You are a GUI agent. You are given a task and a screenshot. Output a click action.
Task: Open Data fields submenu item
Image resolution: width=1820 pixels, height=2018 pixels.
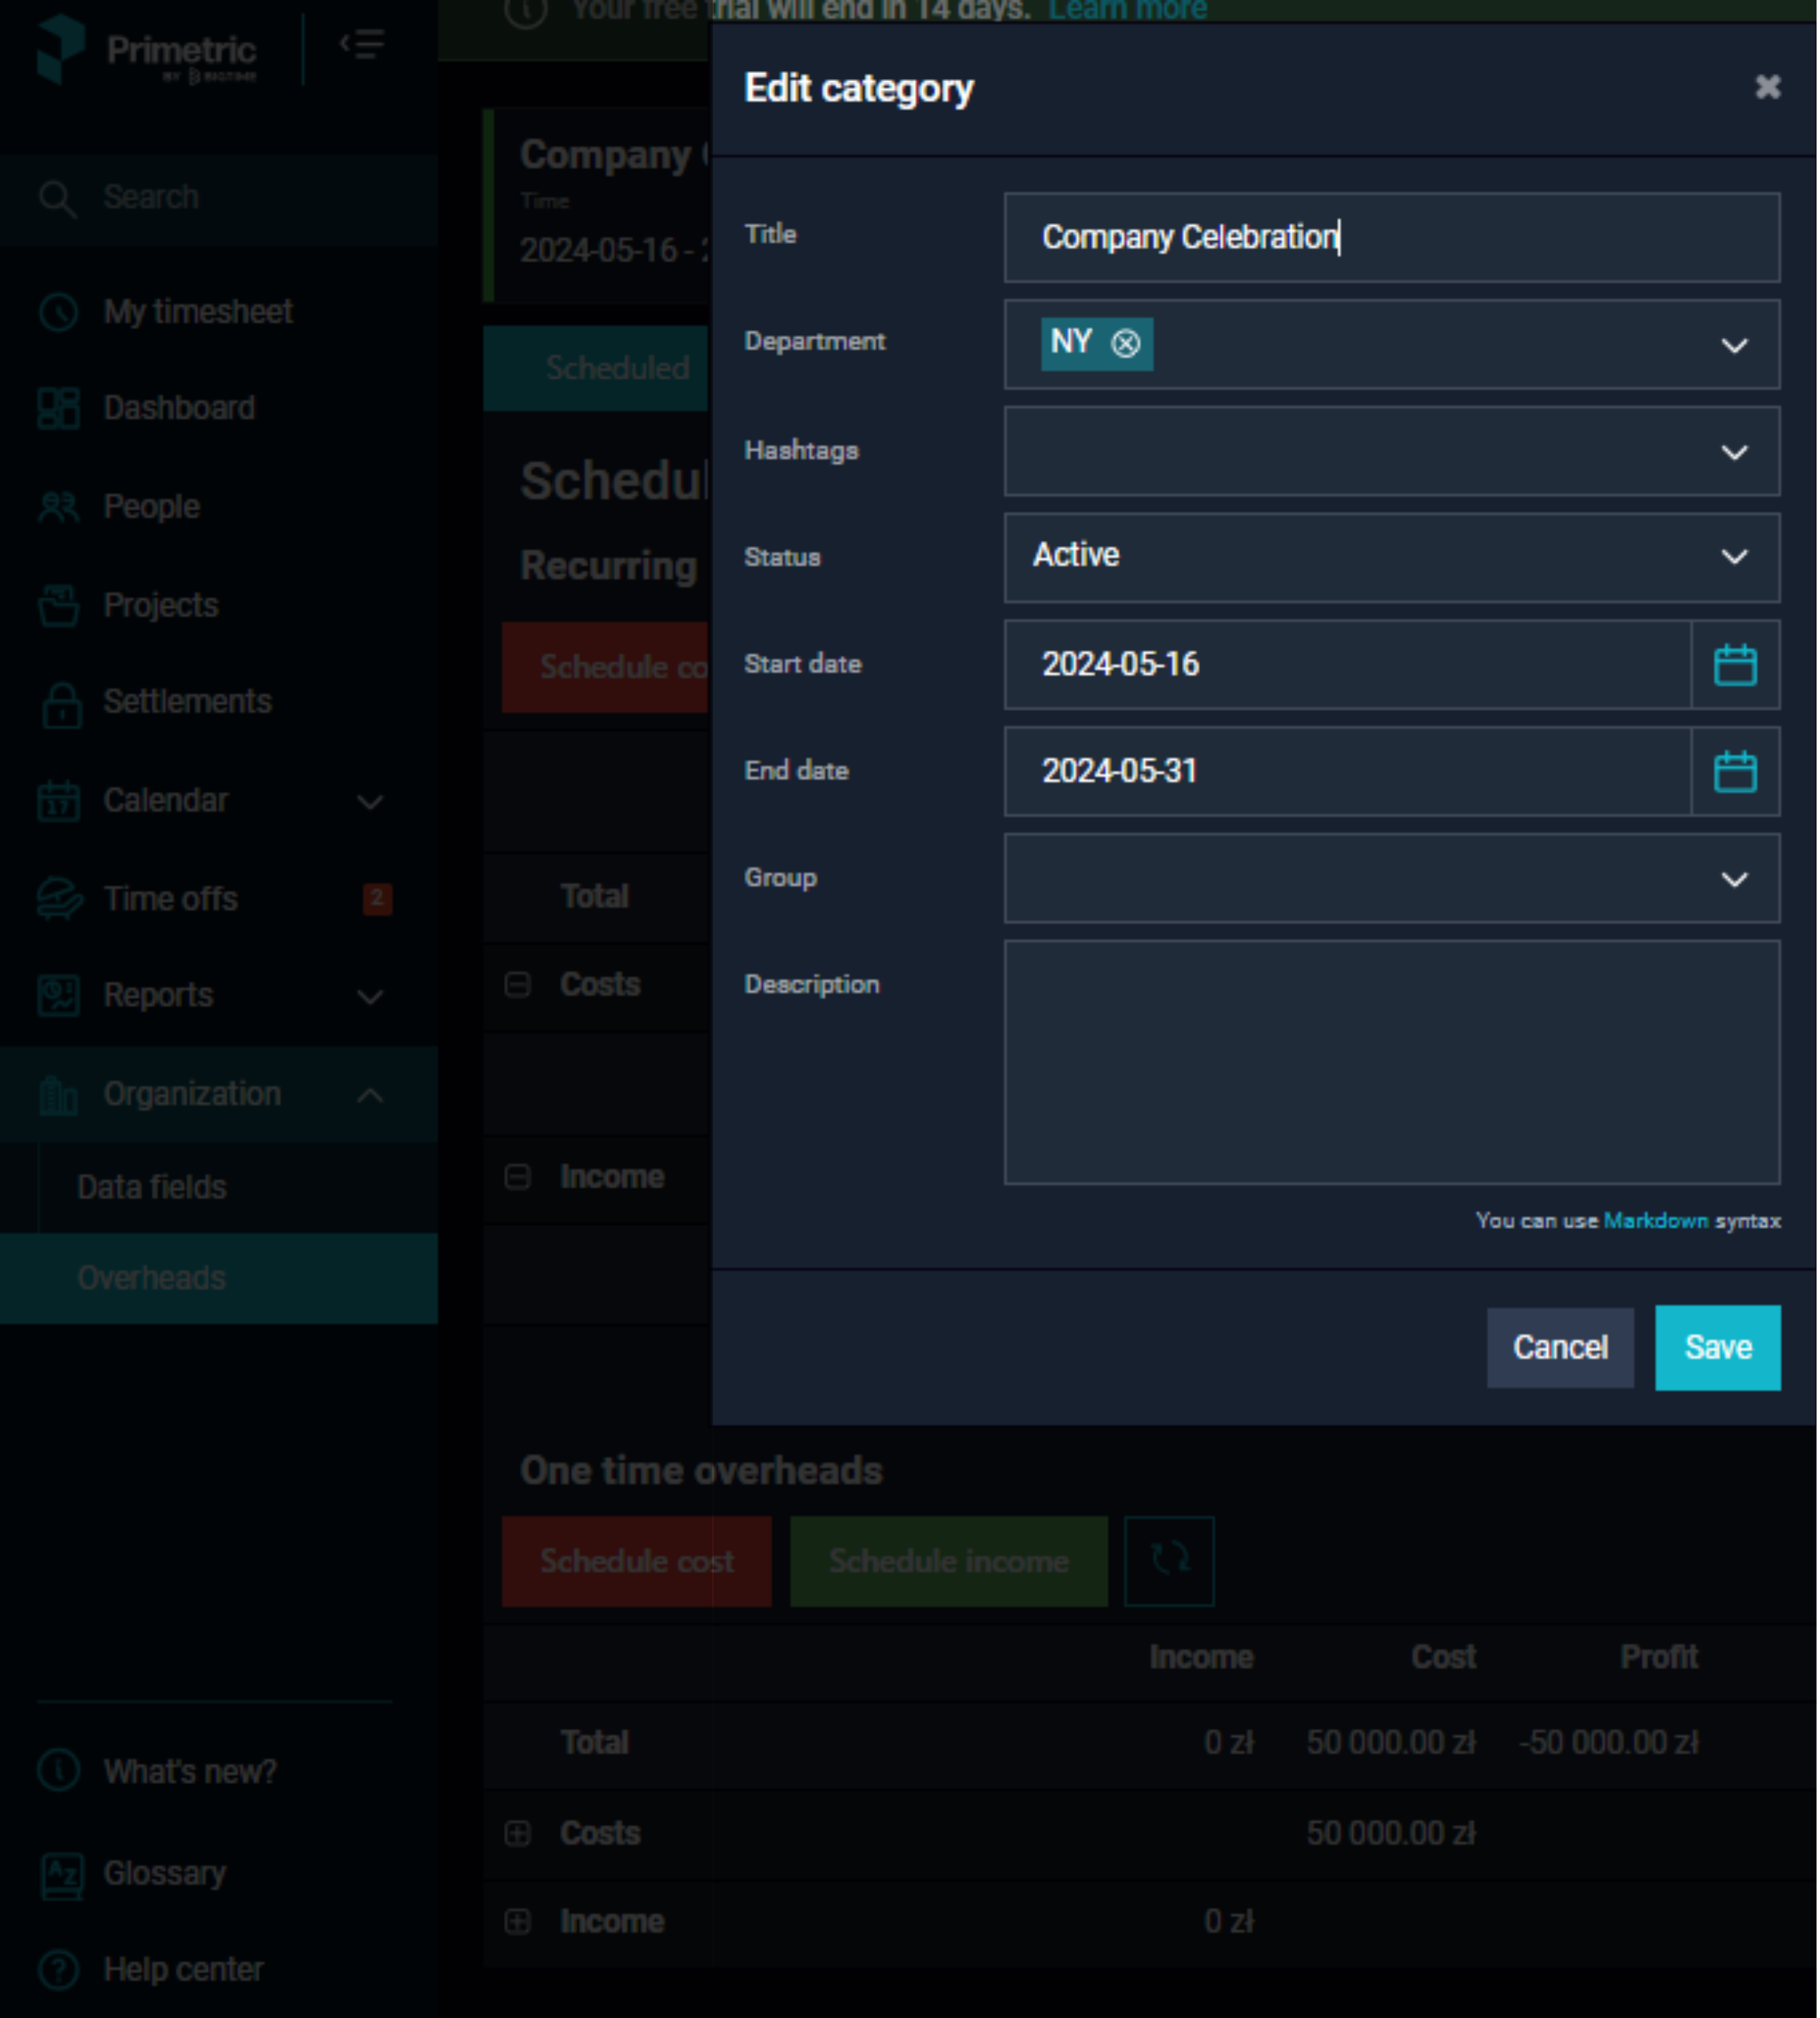pyautogui.click(x=219, y=1187)
